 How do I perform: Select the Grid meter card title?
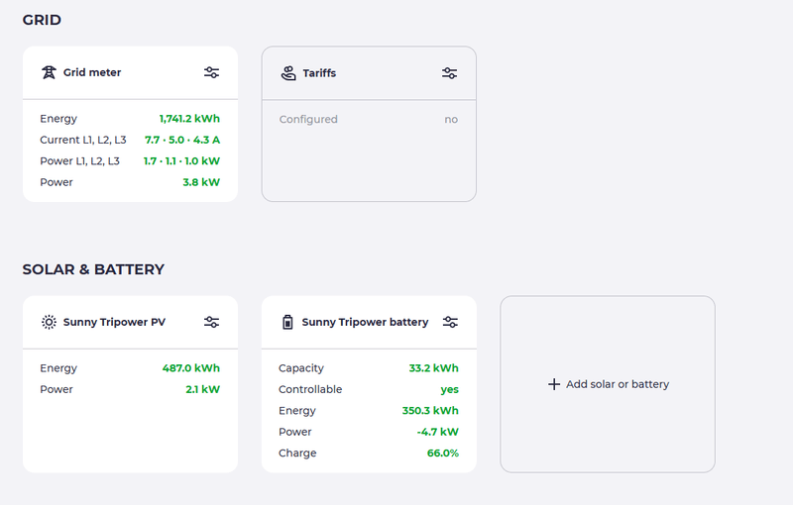tap(92, 72)
